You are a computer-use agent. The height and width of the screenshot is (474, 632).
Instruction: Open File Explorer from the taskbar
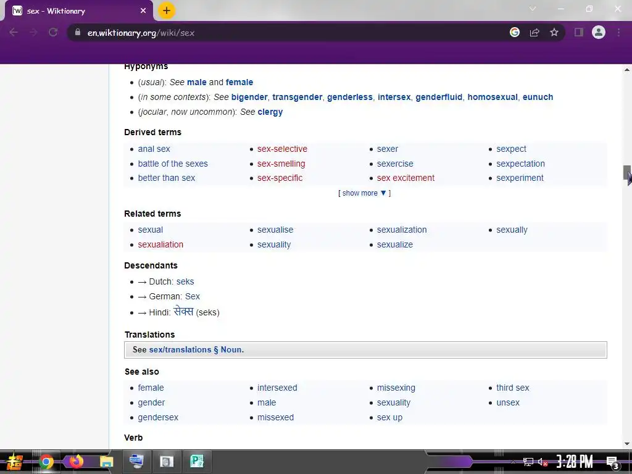(x=106, y=462)
